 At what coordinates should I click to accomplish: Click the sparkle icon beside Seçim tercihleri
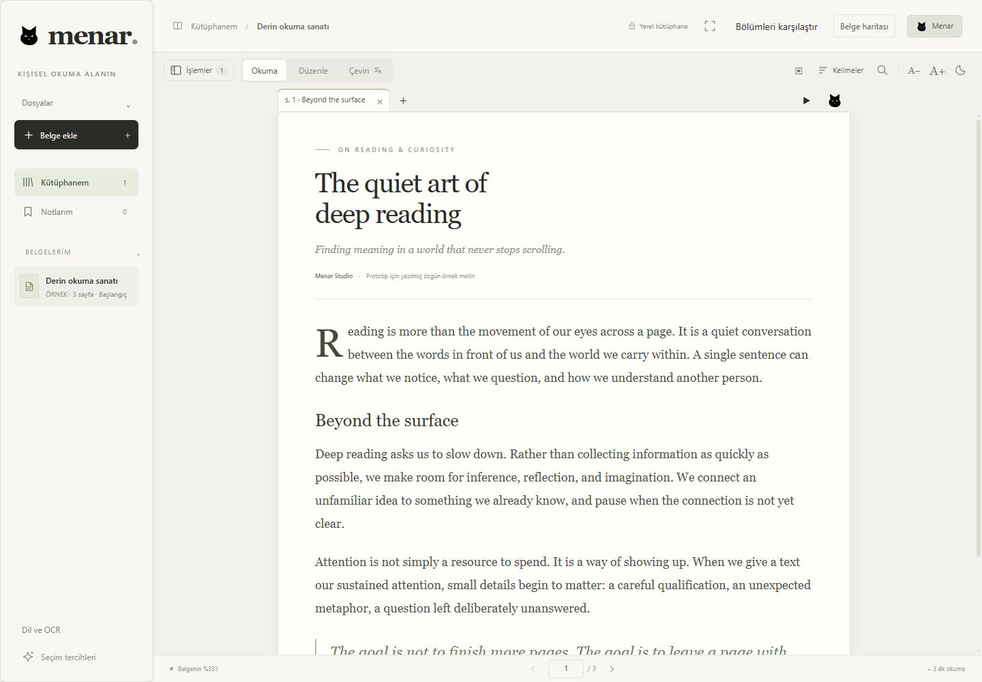coord(28,657)
